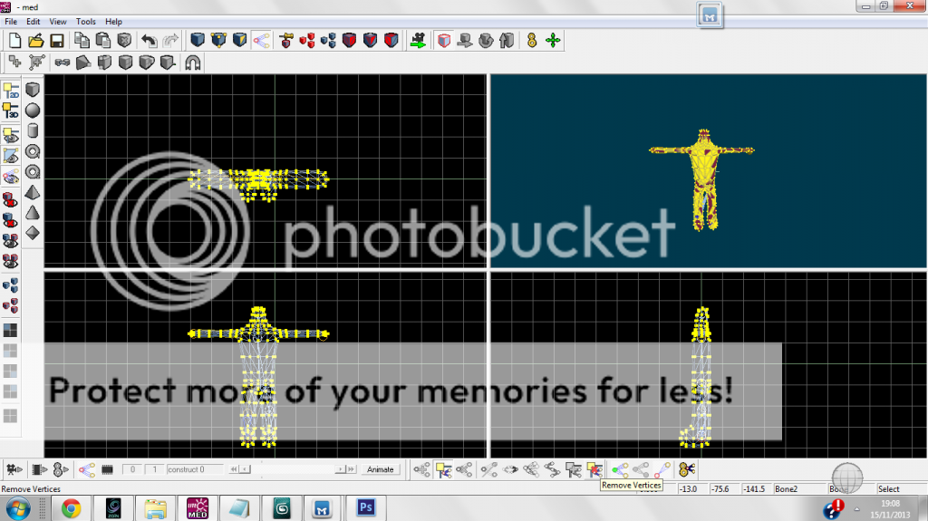Screen dimensions: 928x521
Task: Add a pyramid primitive
Action: click(33, 192)
